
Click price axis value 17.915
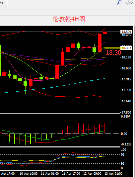tap(126, 79)
